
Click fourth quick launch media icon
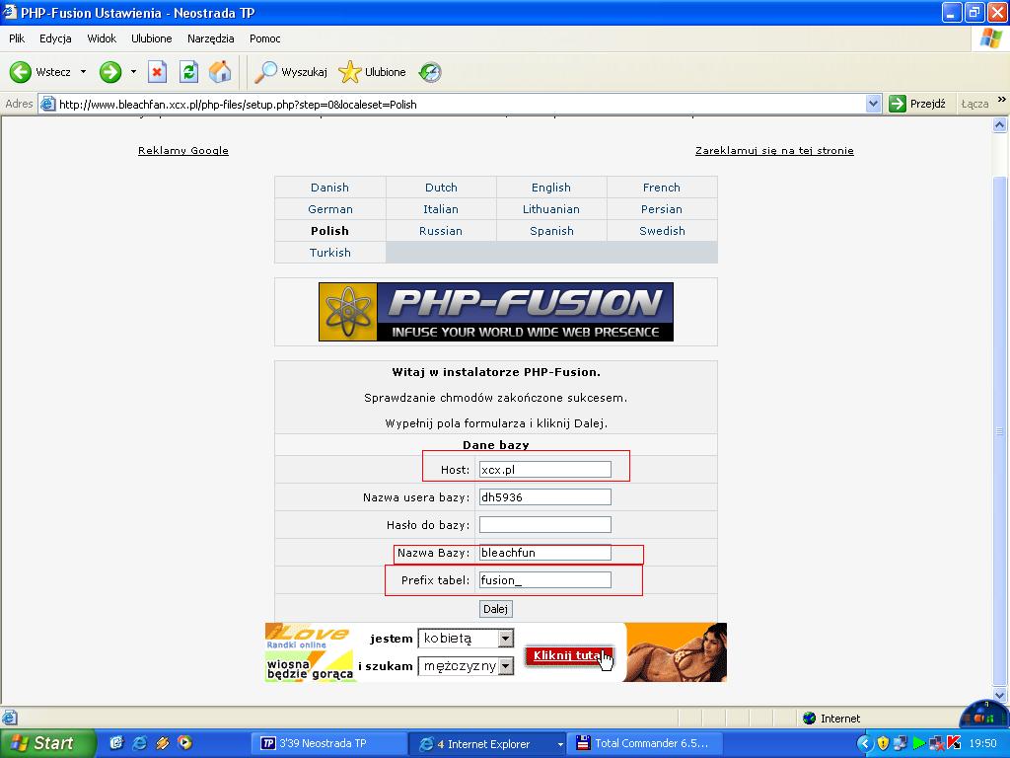coord(184,743)
